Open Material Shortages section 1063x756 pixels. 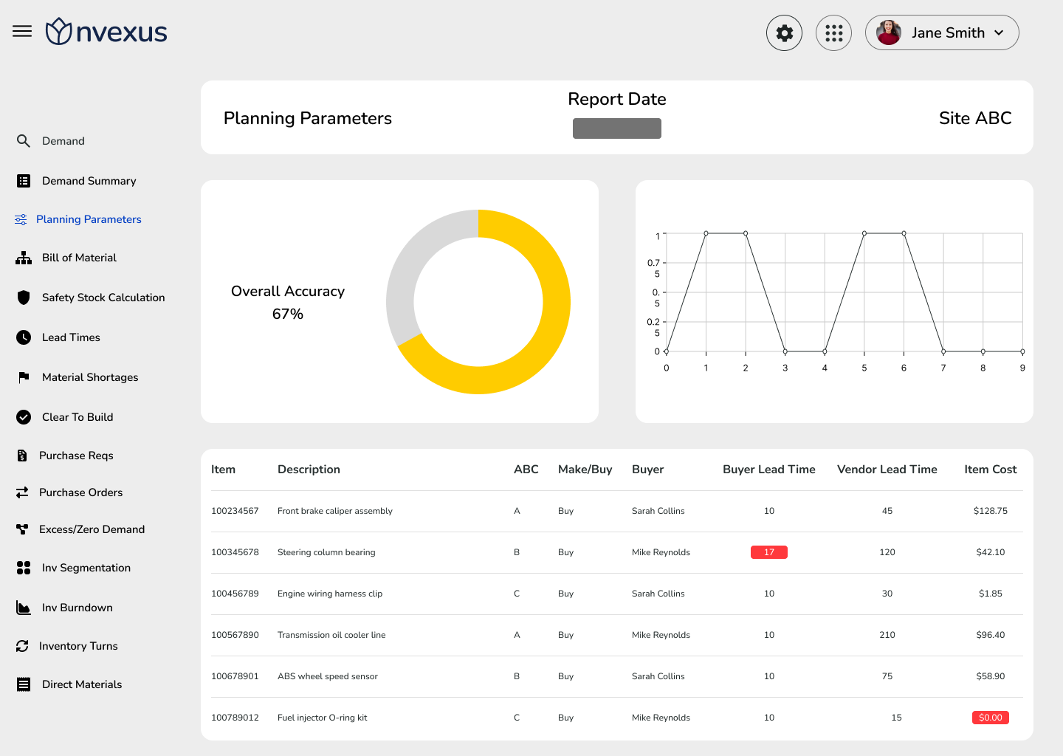click(x=90, y=377)
